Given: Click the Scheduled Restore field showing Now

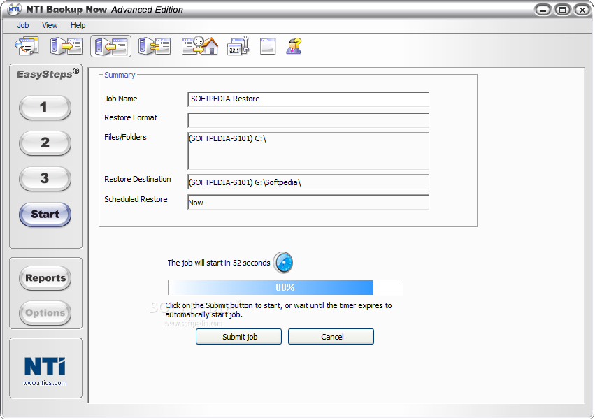Looking at the screenshot, I should (308, 202).
